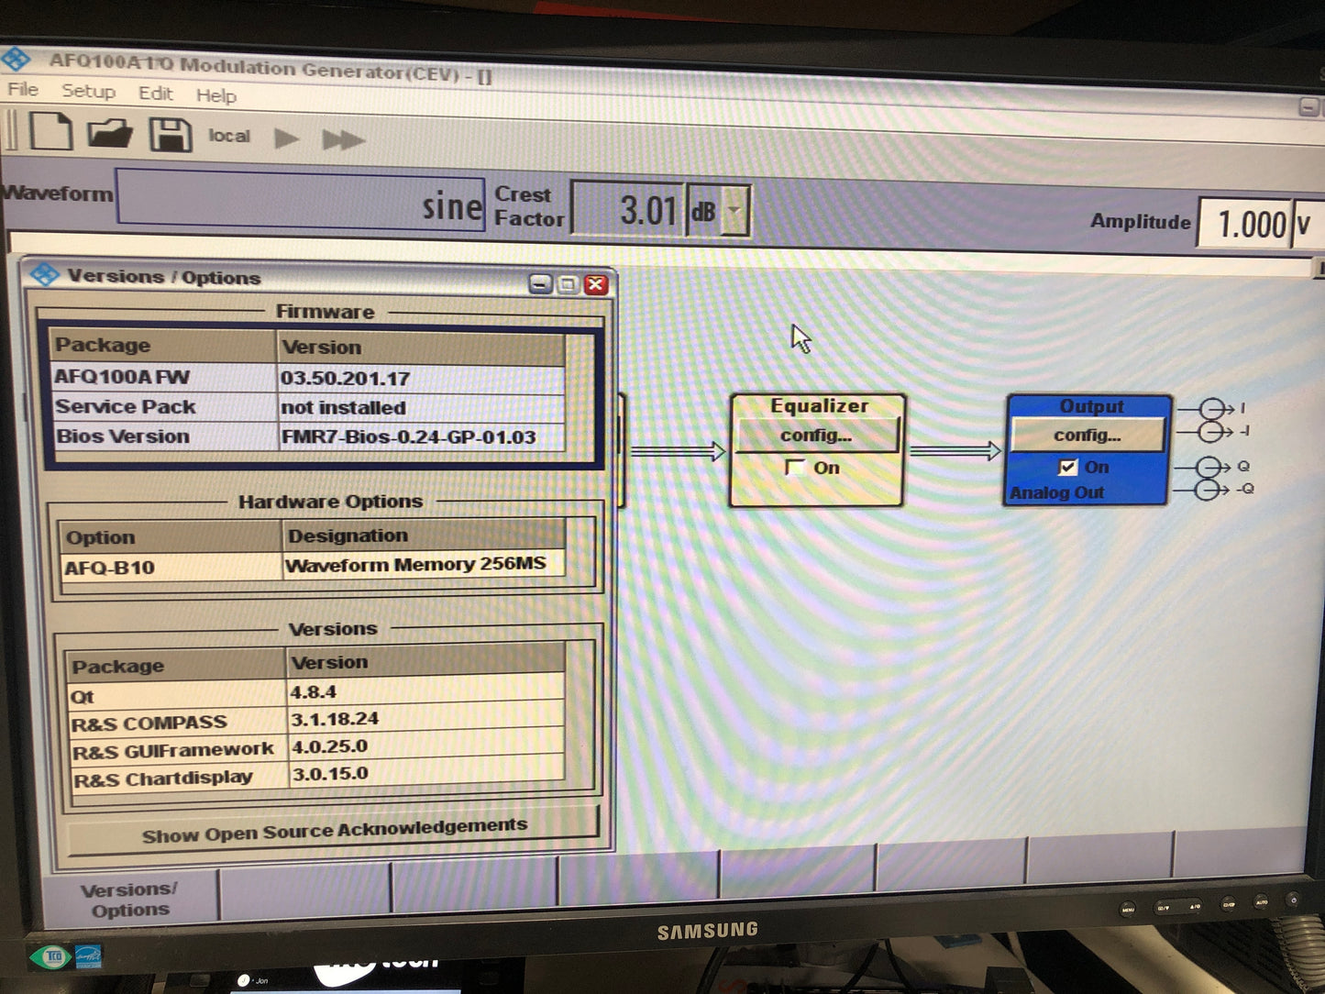Screen dimensions: 1325x994
Task: Open the File menu
Action: [x=23, y=89]
